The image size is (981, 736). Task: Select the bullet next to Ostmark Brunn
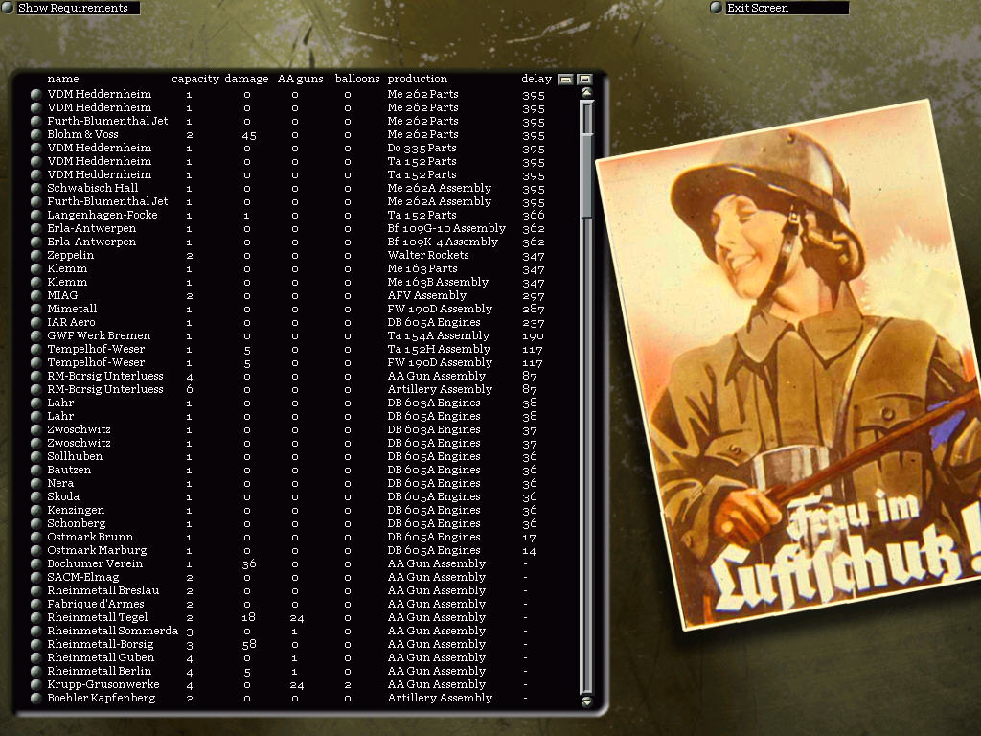(36, 537)
